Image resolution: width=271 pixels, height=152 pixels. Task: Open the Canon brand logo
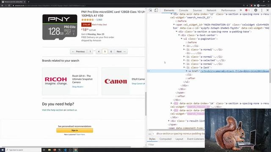(116, 81)
